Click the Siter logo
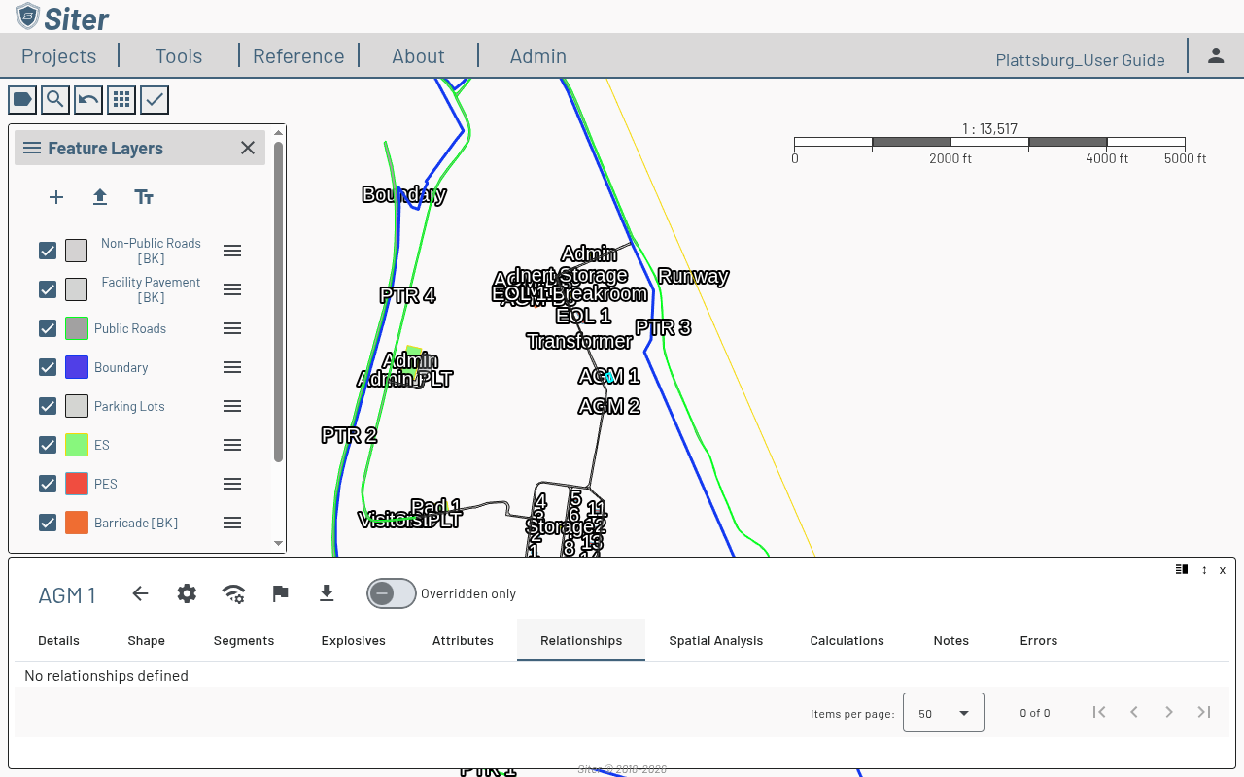1244x777 pixels. (x=62, y=17)
